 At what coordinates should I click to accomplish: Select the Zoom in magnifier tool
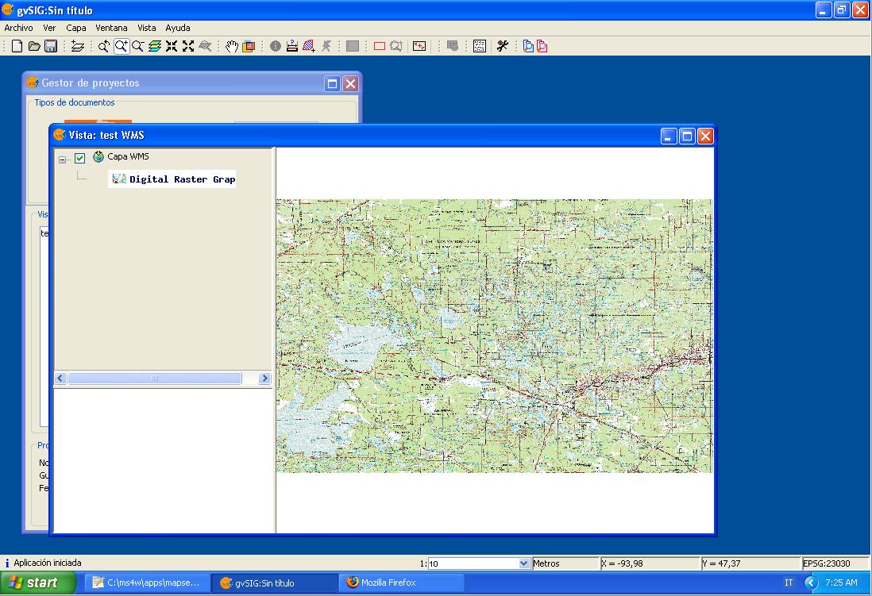coord(121,46)
